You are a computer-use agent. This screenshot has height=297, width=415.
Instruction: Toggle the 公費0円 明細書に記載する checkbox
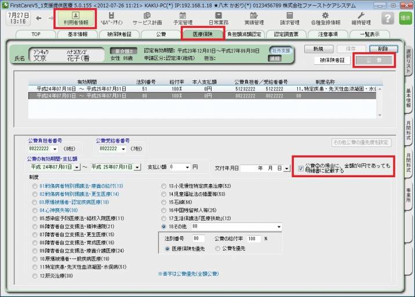300,168
